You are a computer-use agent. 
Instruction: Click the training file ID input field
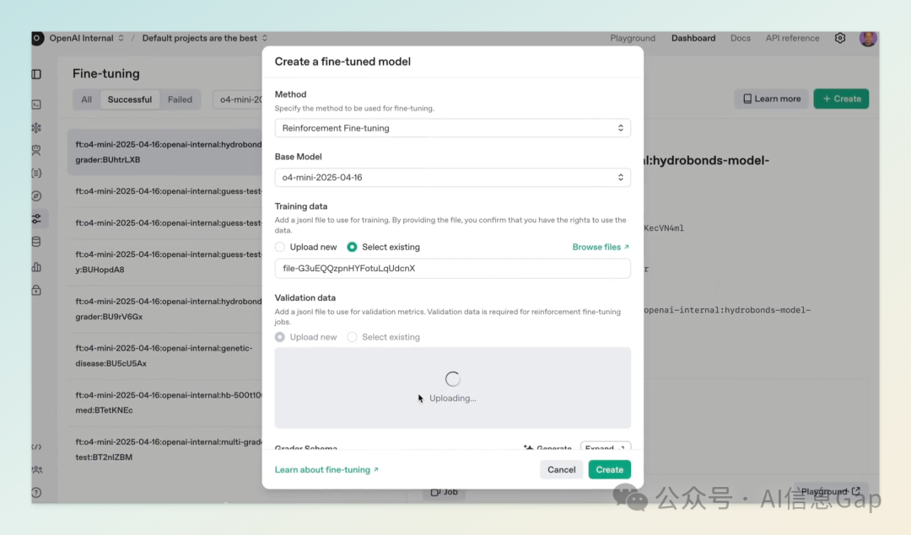coord(453,269)
